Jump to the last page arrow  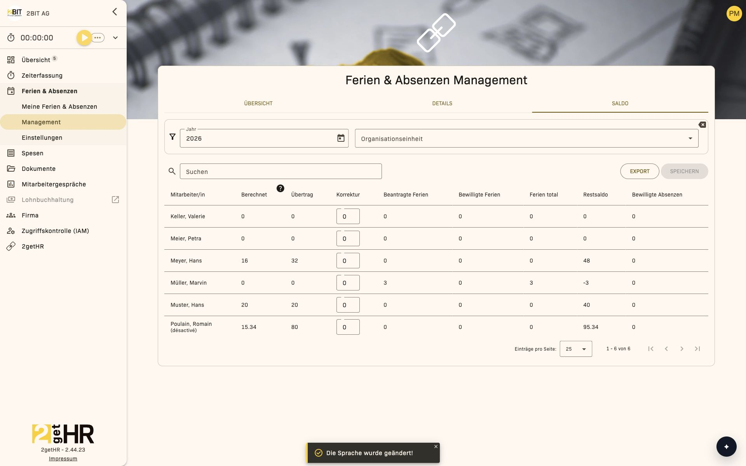coord(697,349)
